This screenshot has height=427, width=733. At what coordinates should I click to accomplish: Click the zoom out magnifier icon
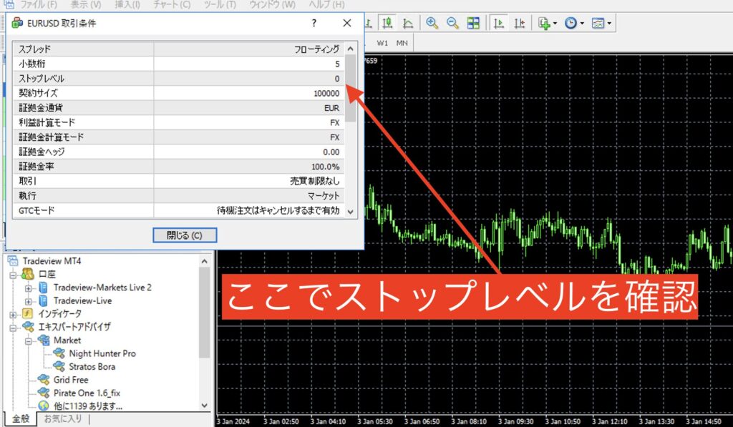[452, 23]
